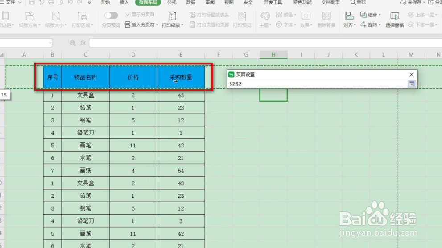Click the 价格 header cell
The width and height of the screenshot is (442, 248).
[x=133, y=77]
